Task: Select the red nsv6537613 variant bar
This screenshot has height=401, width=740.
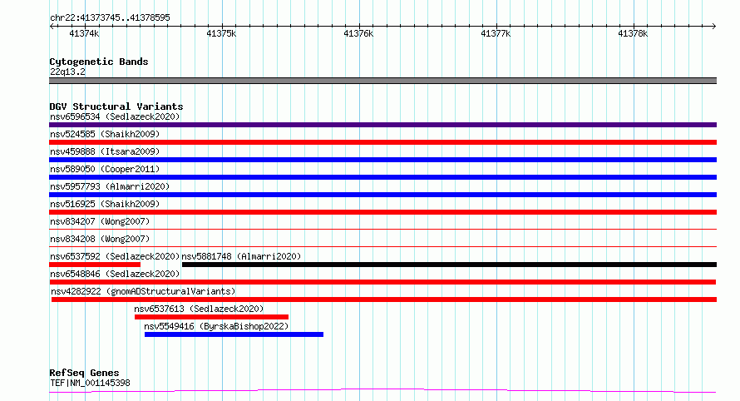Action: [211, 317]
